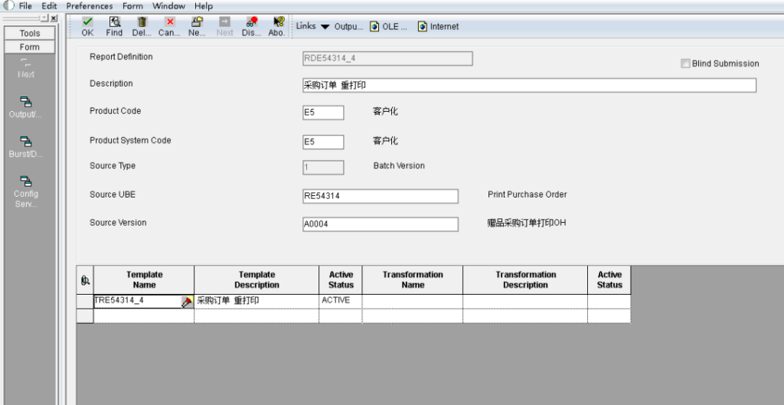Click the Config Service sidebar icon
Image resolution: width=784 pixels, height=405 pixels.
[26, 181]
